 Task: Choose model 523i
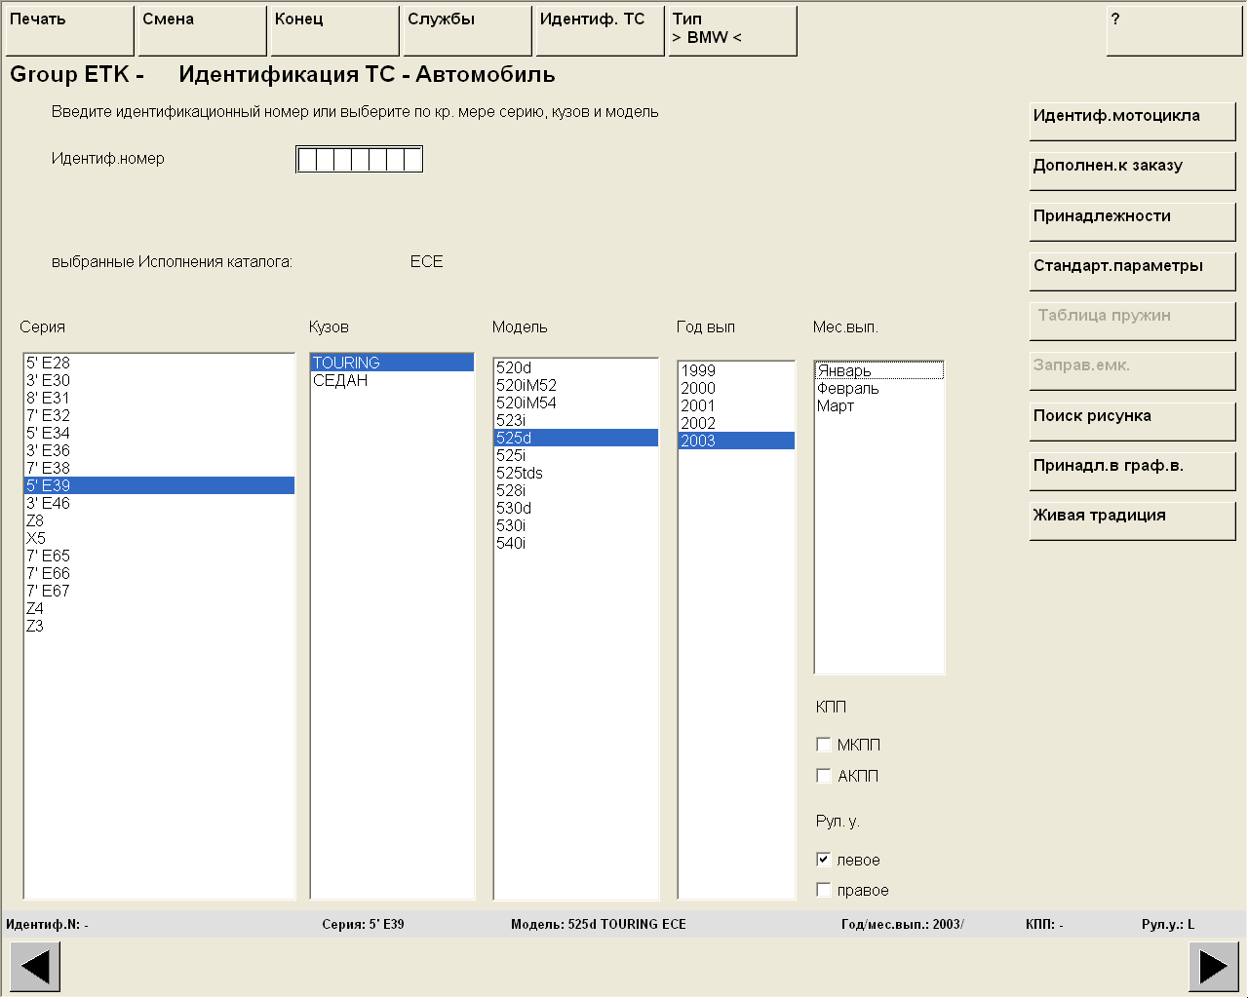coord(576,420)
